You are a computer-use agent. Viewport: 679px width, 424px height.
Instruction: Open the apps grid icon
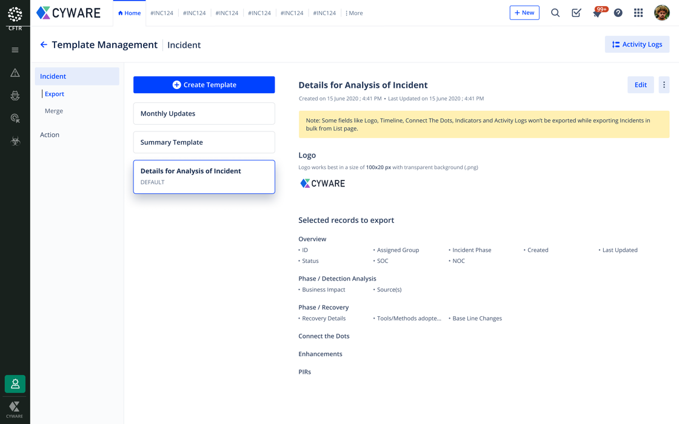[x=638, y=13]
